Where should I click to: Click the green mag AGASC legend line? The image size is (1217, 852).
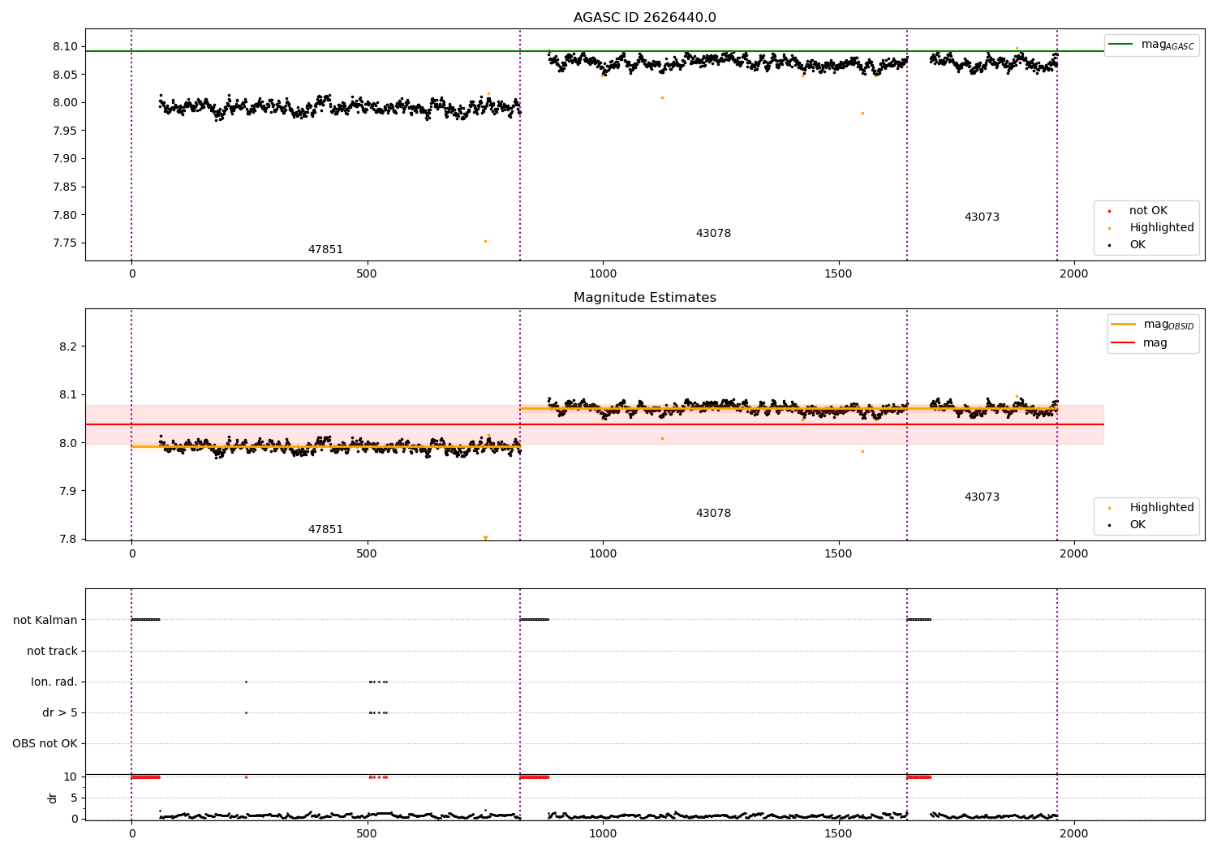[x=1120, y=45]
